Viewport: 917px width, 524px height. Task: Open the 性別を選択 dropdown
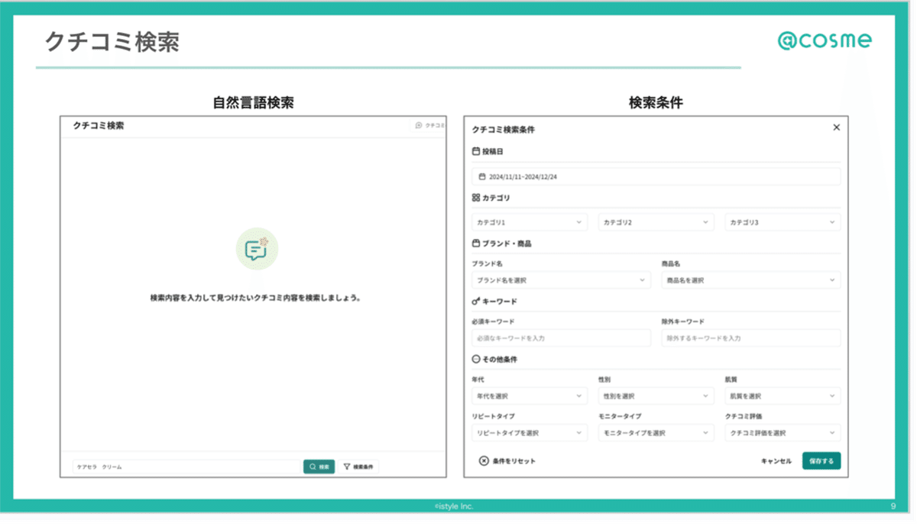click(656, 396)
